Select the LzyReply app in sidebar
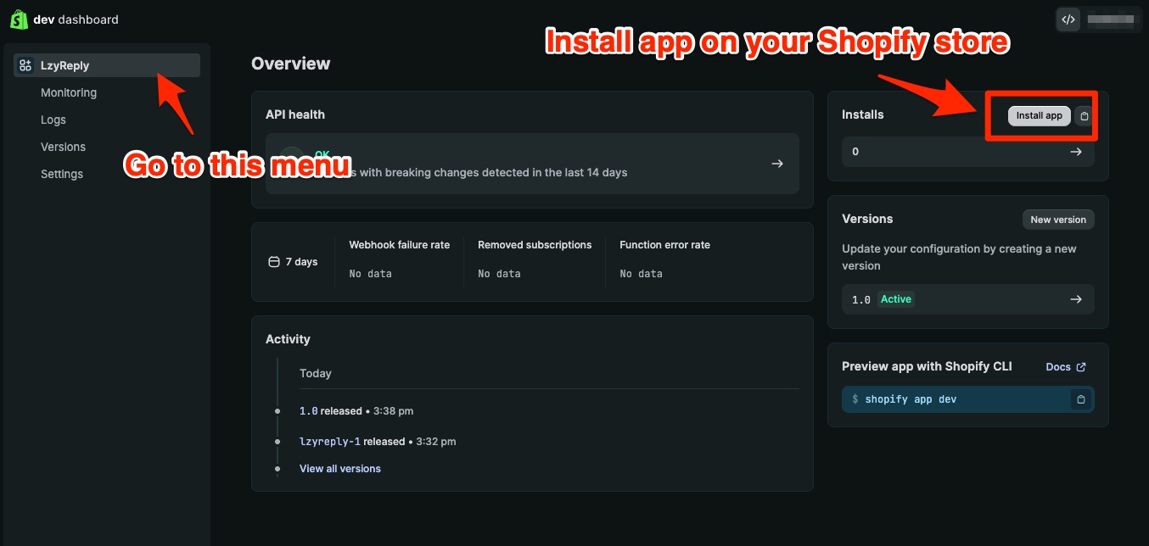The image size is (1149, 546). tap(107, 65)
